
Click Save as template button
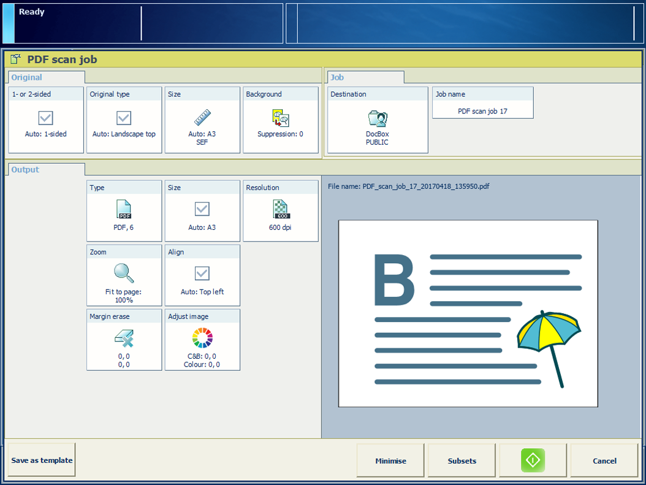point(41,460)
